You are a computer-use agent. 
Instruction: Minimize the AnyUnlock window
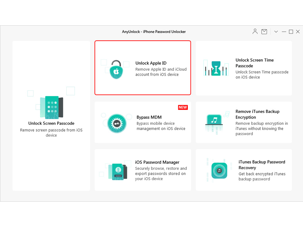284,32
